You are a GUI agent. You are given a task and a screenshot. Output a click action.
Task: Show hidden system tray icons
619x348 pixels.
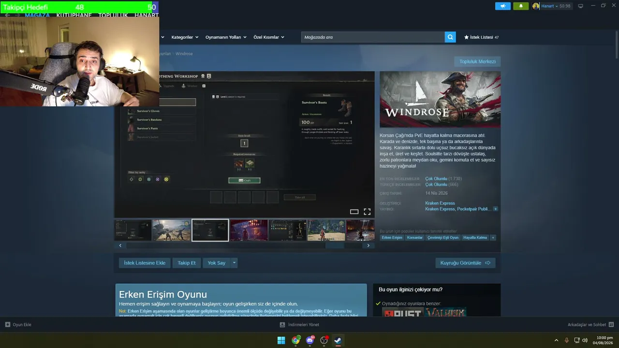click(556, 340)
